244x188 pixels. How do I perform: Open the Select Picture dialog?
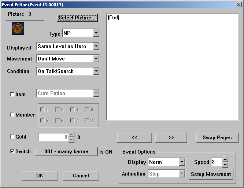tap(77, 18)
